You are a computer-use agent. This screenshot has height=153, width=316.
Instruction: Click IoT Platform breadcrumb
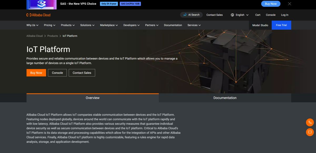coord(70,36)
